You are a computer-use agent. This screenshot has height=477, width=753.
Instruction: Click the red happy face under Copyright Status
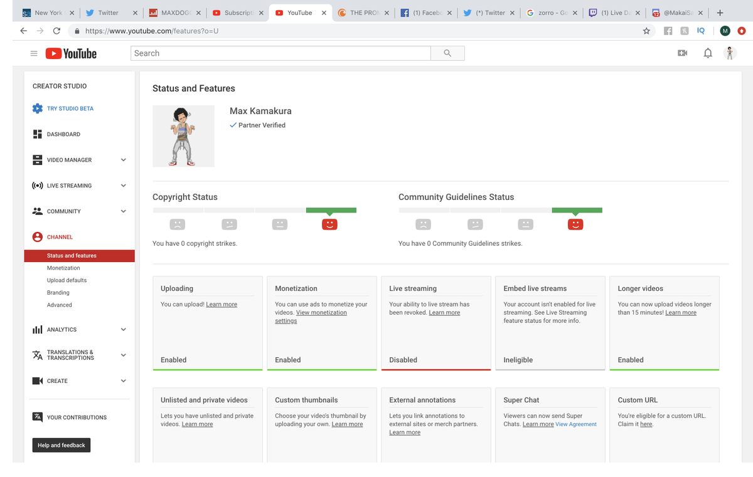click(330, 224)
